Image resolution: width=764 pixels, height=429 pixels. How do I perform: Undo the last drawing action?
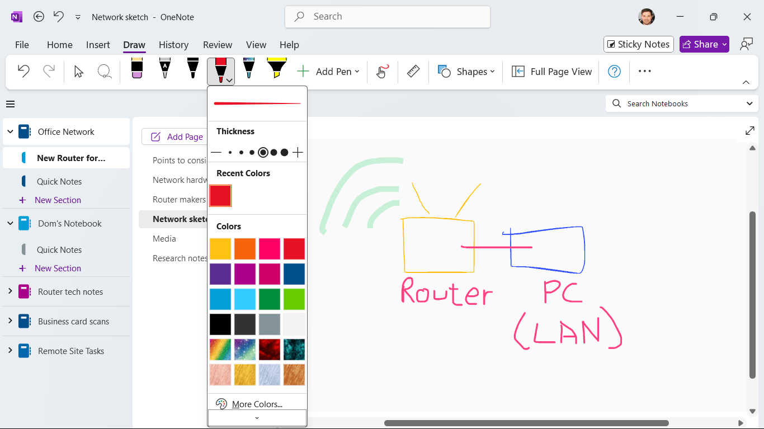[22, 71]
